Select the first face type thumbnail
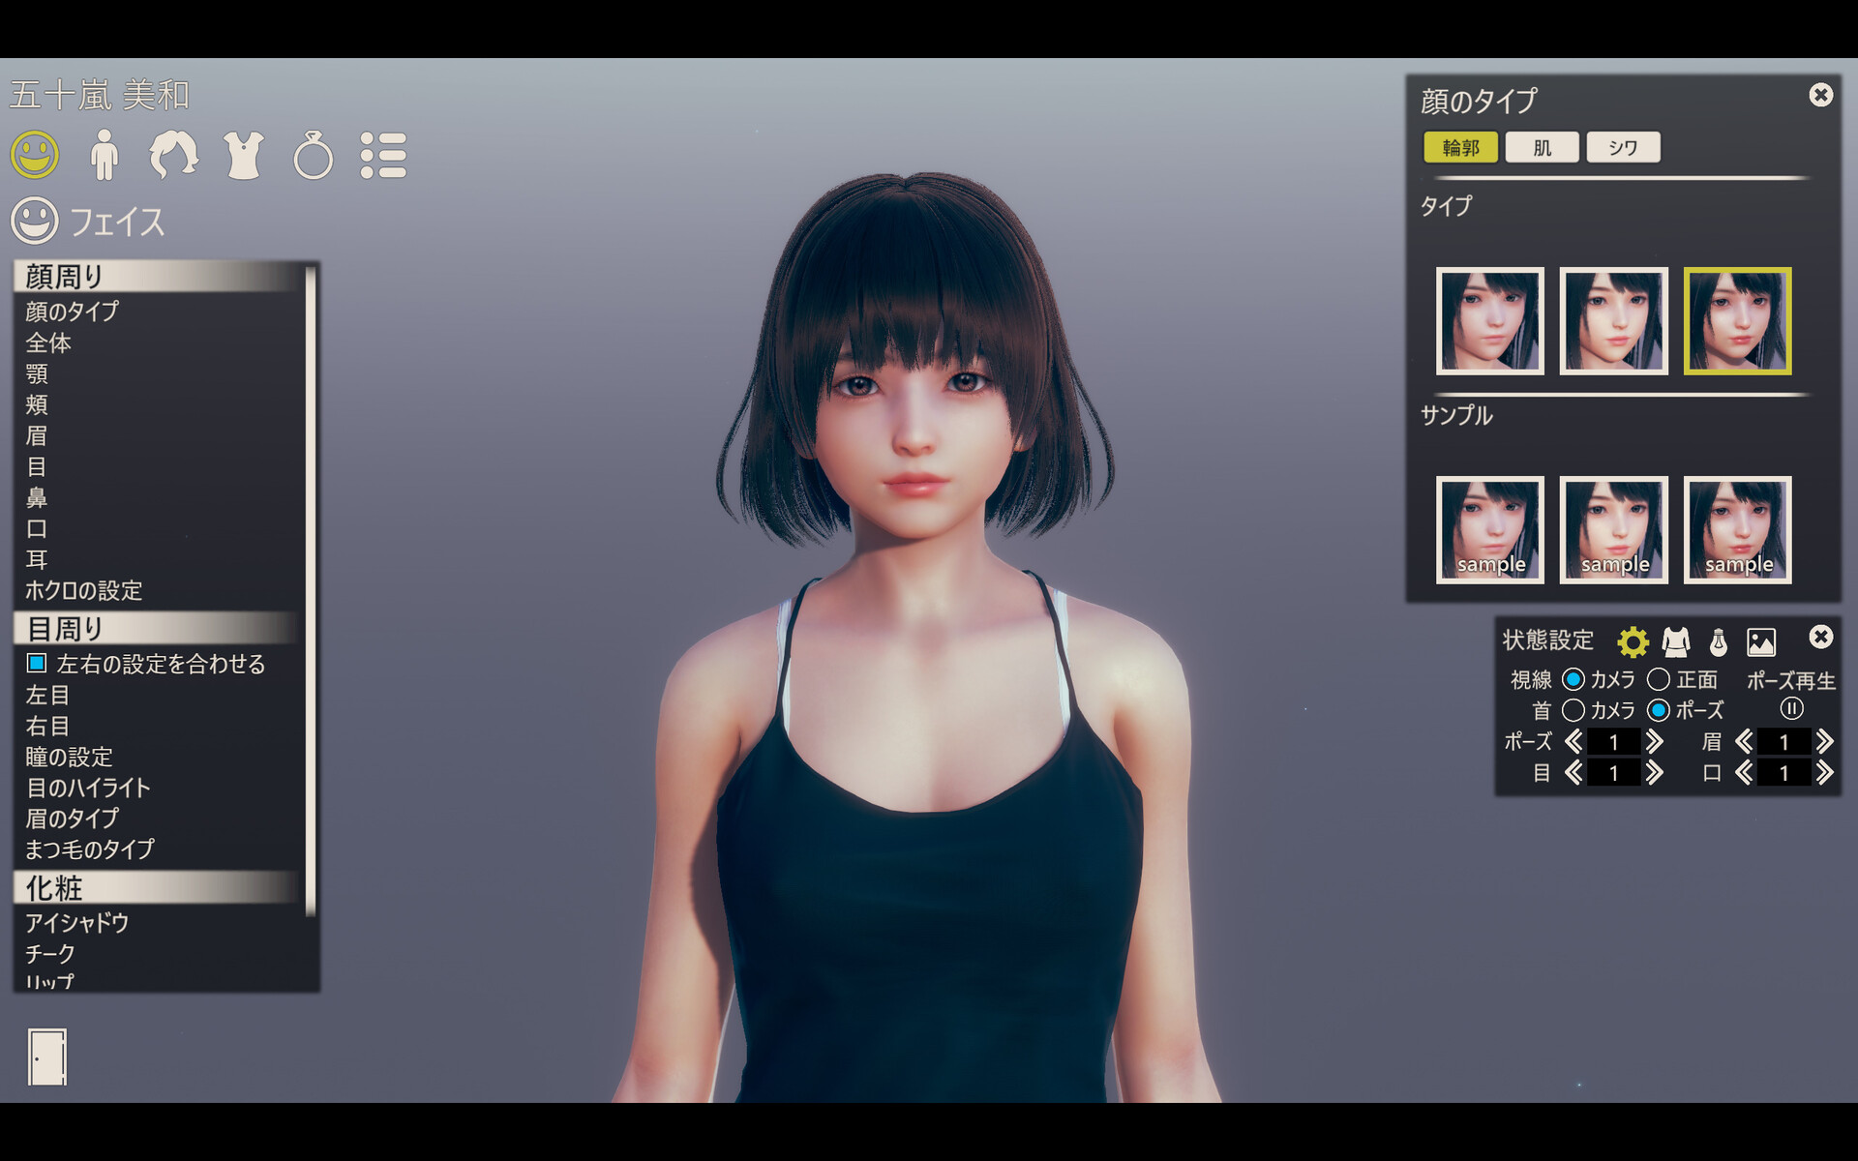Viewport: 1858px width, 1161px height. (x=1489, y=320)
